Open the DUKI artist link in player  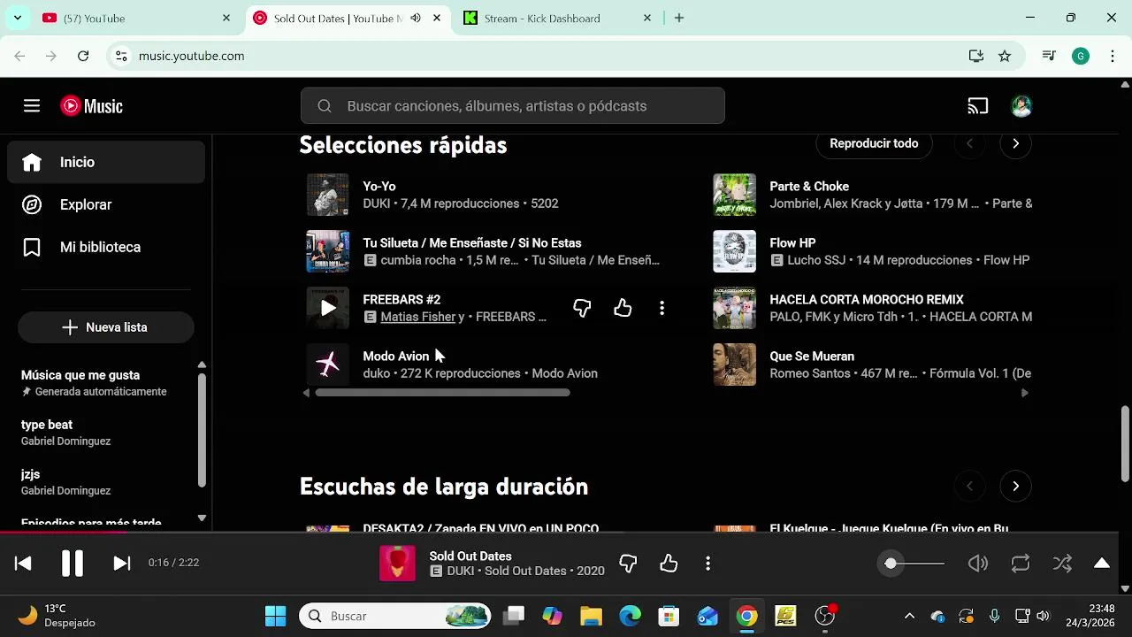460,572
